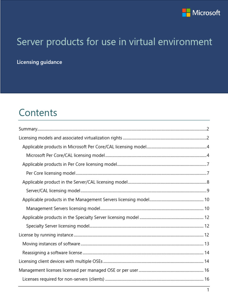
Task: Click the Licensing guidance subtitle
Action: tap(39, 62)
